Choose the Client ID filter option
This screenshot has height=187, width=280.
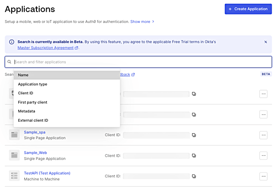(67, 93)
